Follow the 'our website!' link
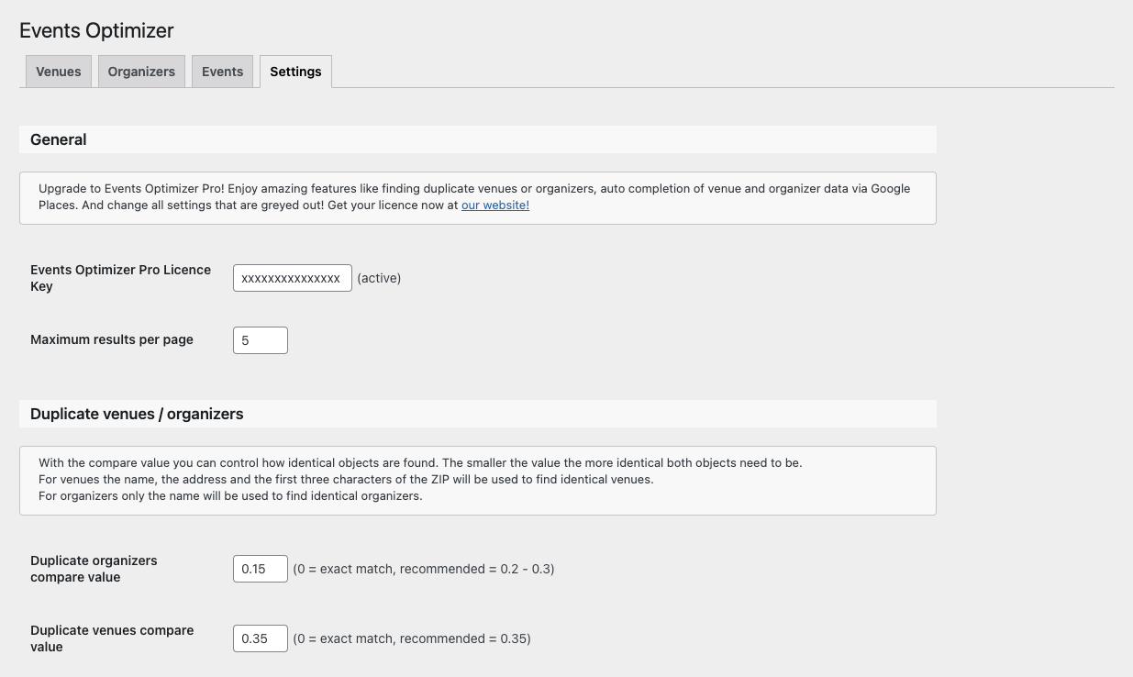This screenshot has width=1133, height=677. (x=495, y=205)
